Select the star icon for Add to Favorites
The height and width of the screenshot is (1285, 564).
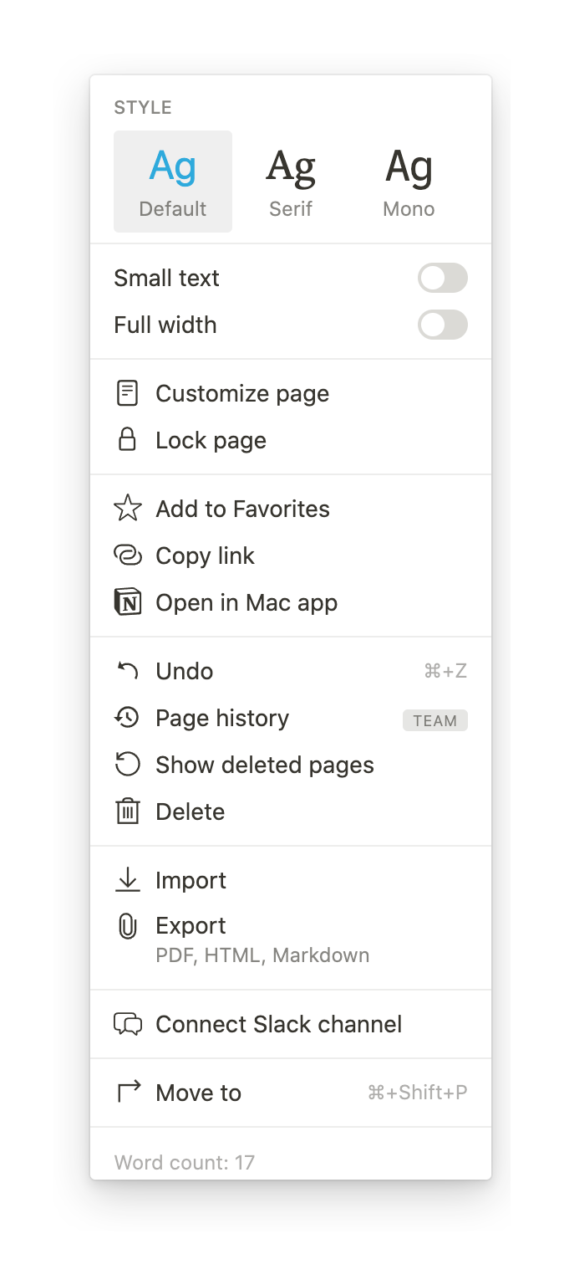coord(127,508)
